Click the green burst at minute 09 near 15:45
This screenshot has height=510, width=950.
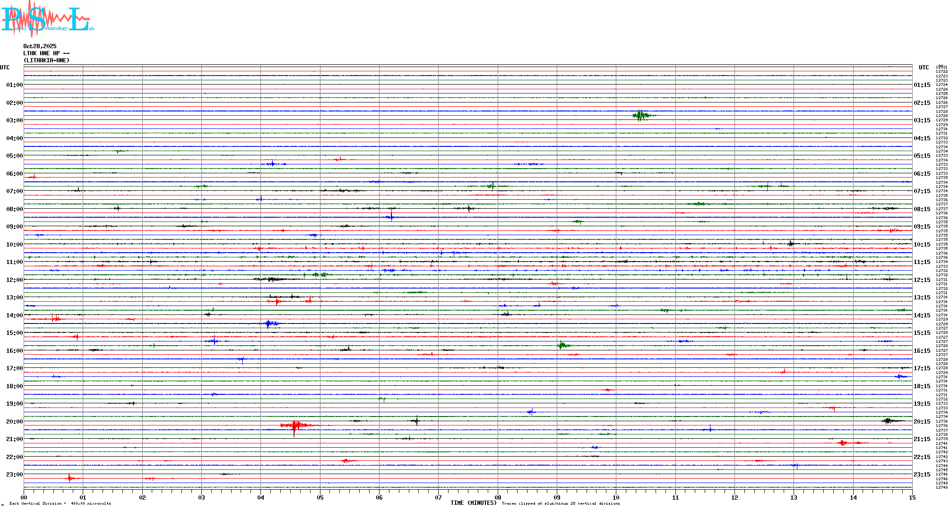coord(562,346)
